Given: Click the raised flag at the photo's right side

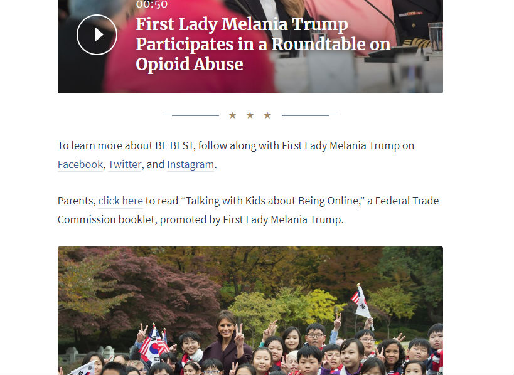Looking at the screenshot, I should [361, 301].
